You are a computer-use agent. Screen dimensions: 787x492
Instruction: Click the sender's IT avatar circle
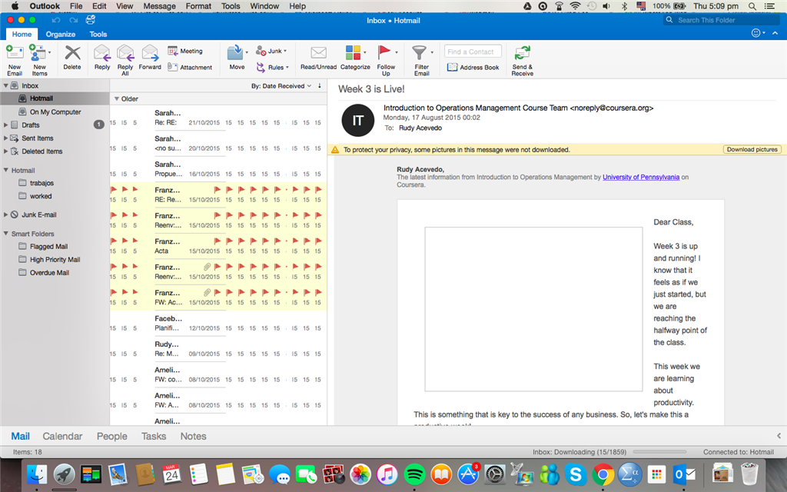click(x=358, y=121)
